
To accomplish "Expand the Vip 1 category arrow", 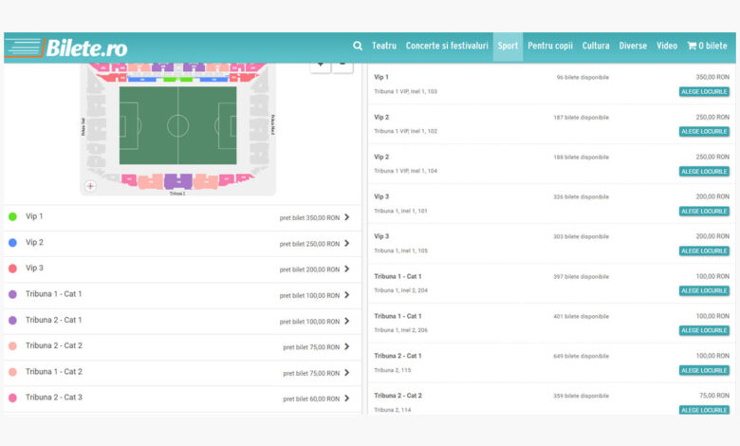I will pyautogui.click(x=346, y=217).
